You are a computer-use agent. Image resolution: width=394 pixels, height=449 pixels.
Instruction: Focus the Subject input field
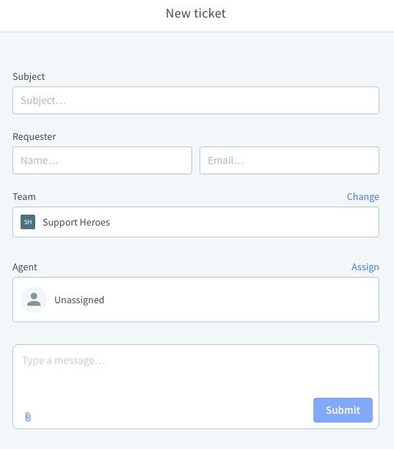[196, 100]
